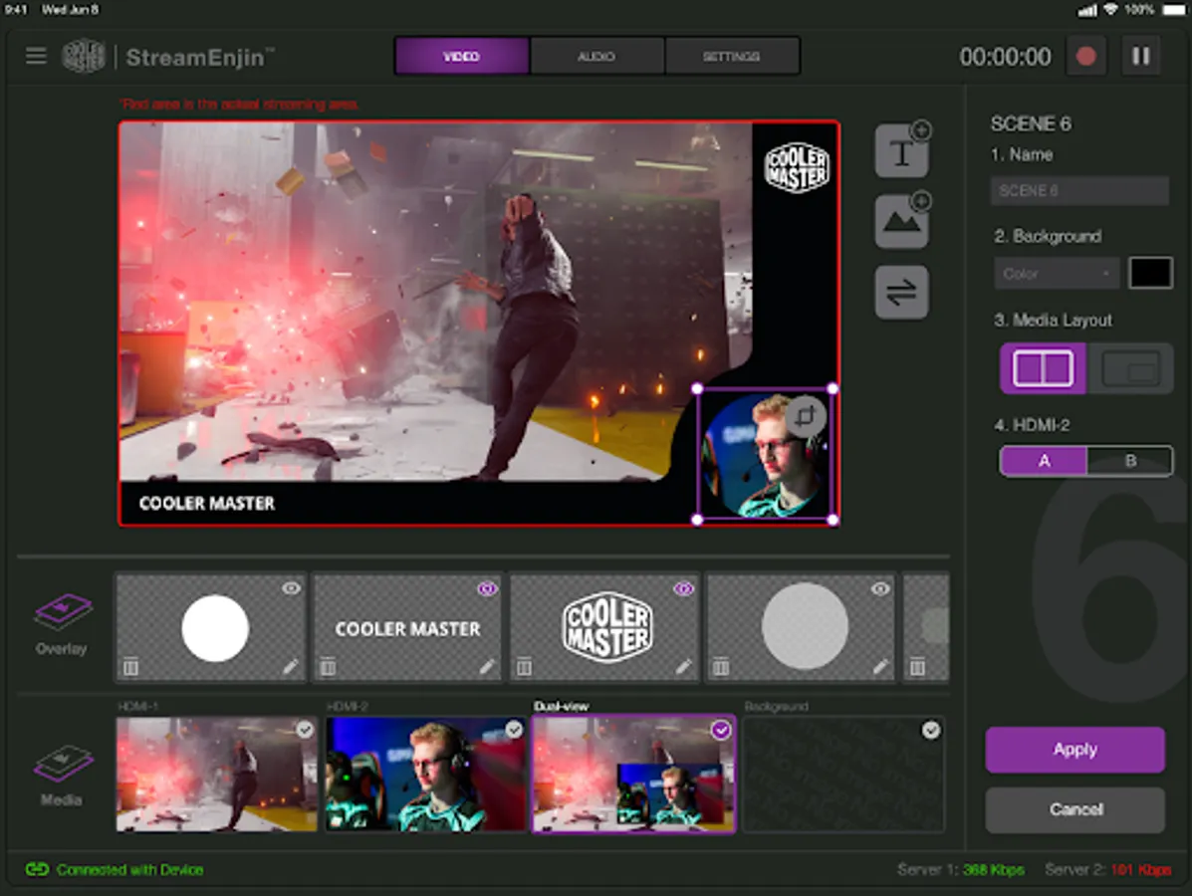This screenshot has height=896, width=1192.
Task: Delete the gray circle overlay
Action: click(x=721, y=667)
